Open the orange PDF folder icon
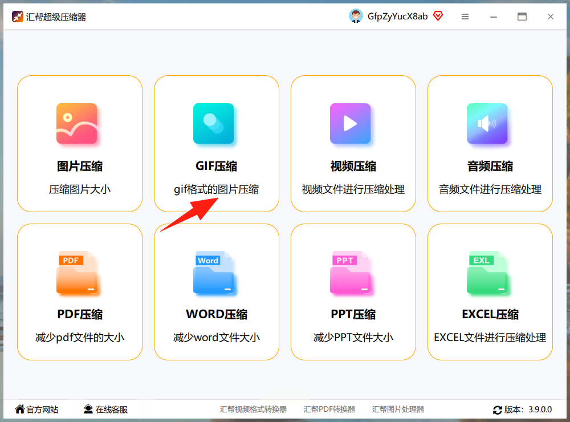 point(77,272)
